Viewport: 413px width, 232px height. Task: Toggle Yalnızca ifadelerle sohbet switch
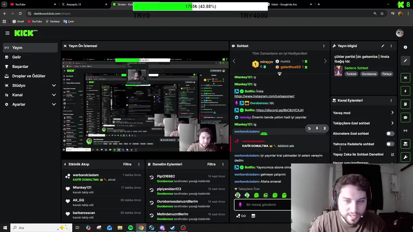[x=390, y=144]
